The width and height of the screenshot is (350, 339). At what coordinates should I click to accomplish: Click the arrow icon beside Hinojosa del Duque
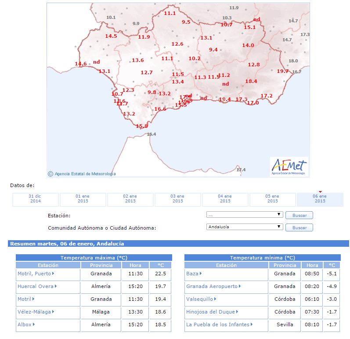(x=237, y=311)
